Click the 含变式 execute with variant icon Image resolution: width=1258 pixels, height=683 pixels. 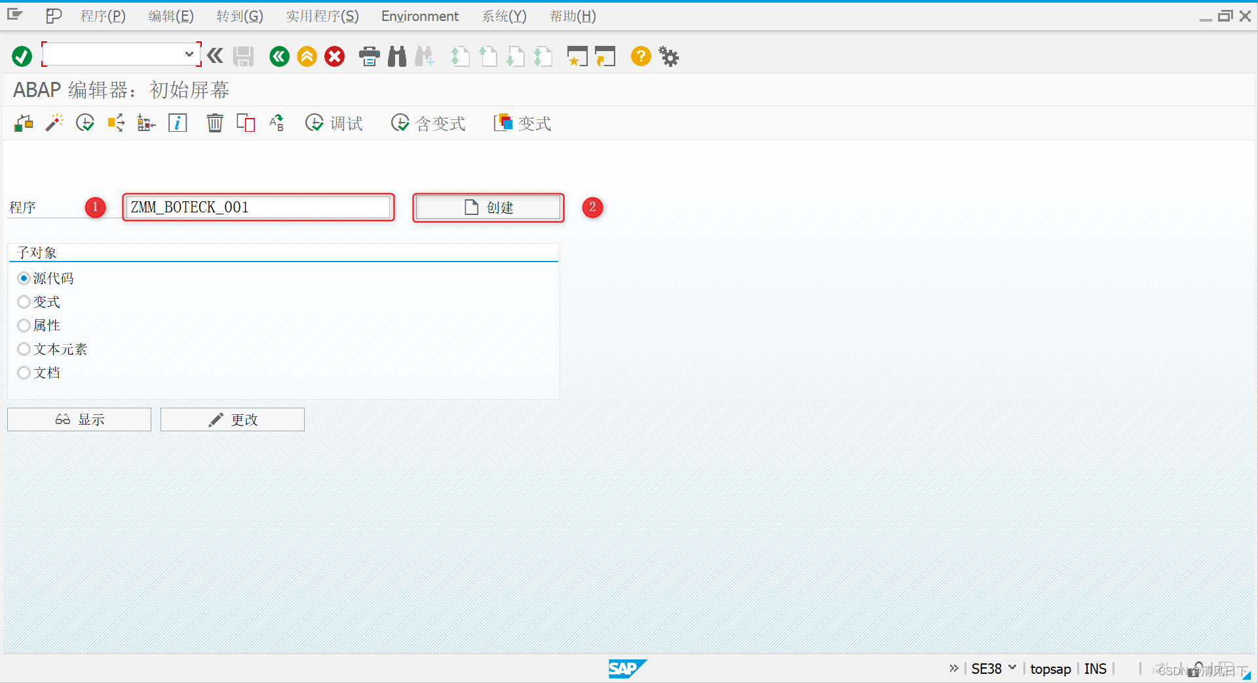427,123
